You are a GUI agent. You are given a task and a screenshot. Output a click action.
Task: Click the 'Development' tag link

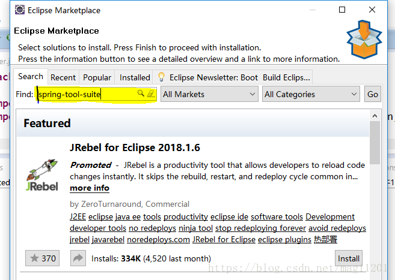point(330,216)
